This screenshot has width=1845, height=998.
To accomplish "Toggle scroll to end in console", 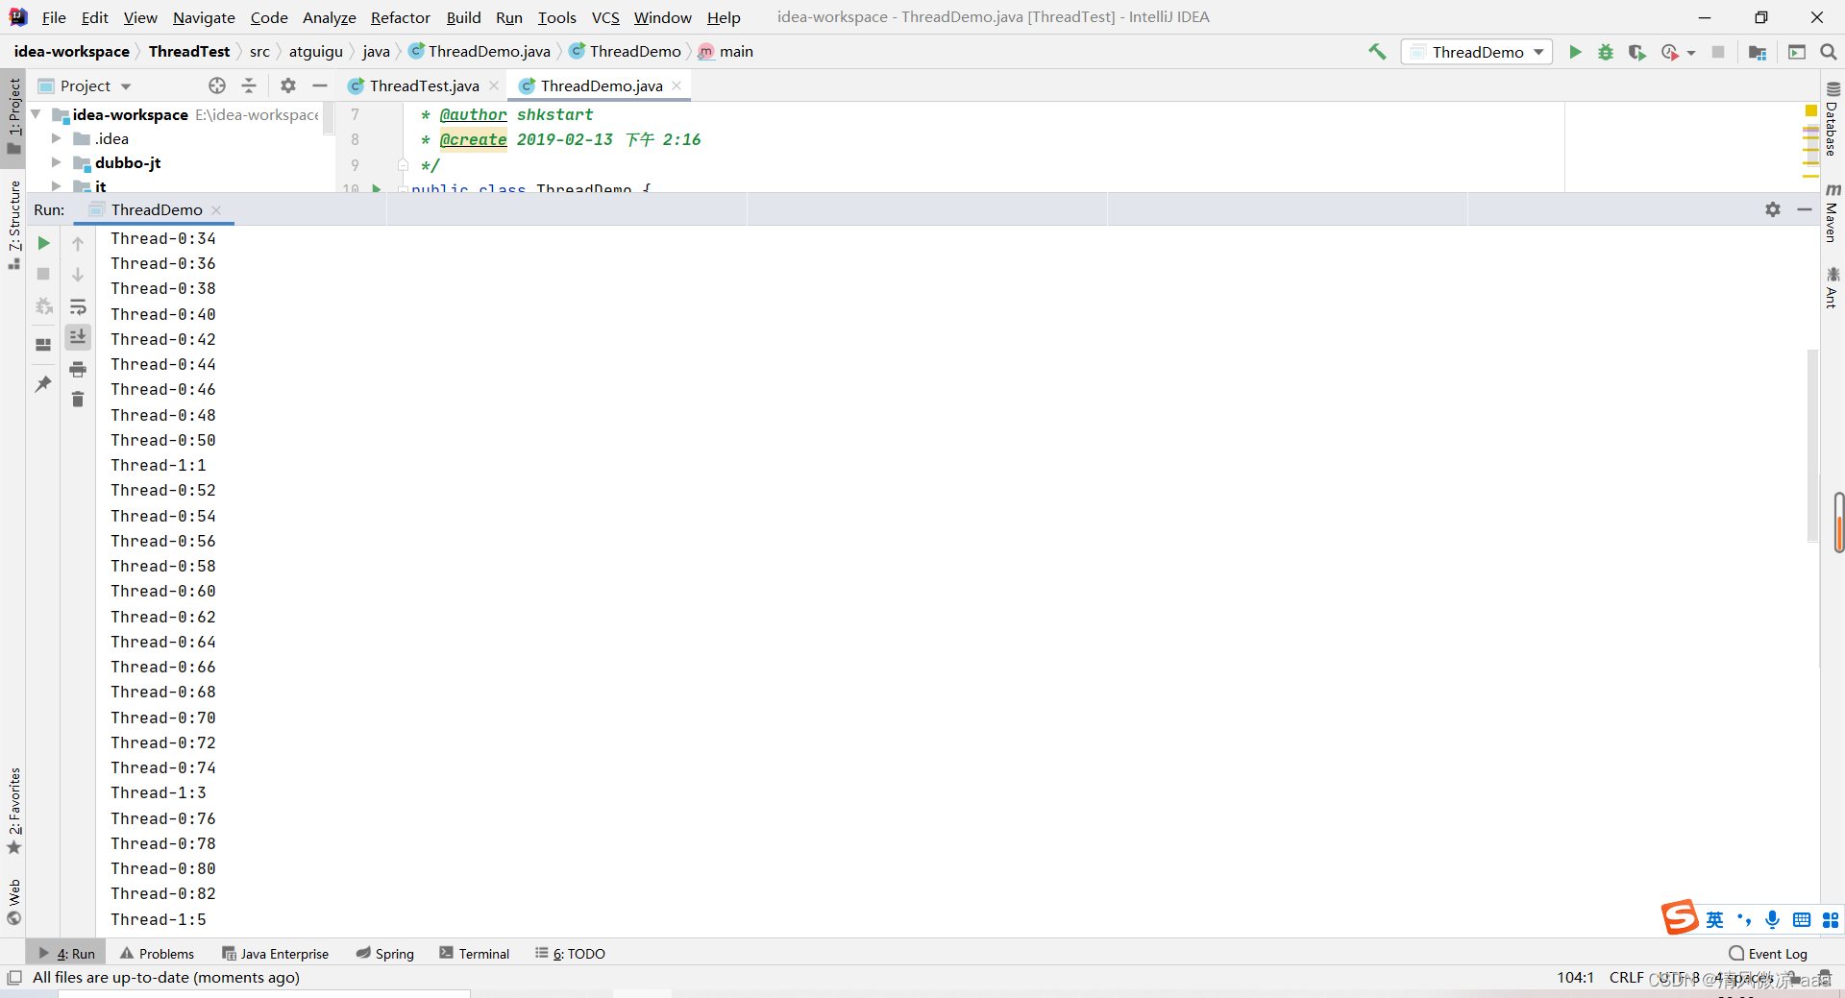I will tap(78, 336).
